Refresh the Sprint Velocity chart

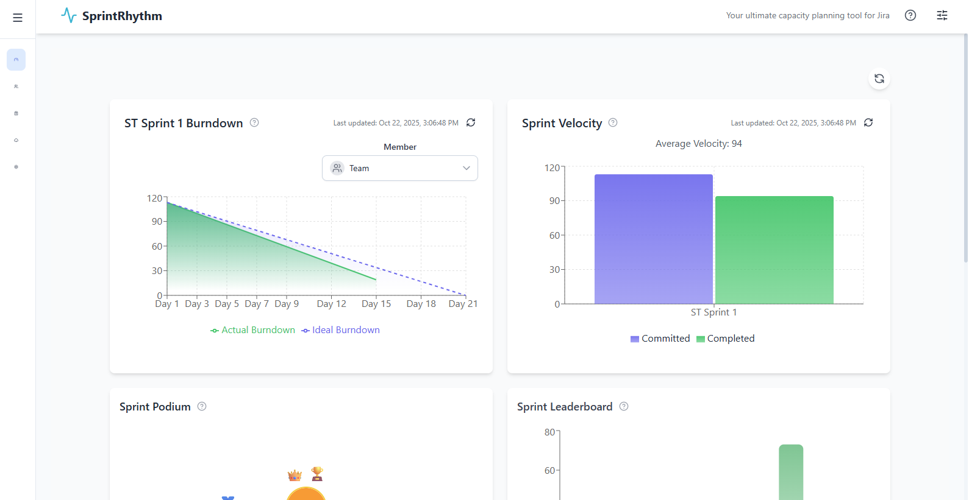868,122
